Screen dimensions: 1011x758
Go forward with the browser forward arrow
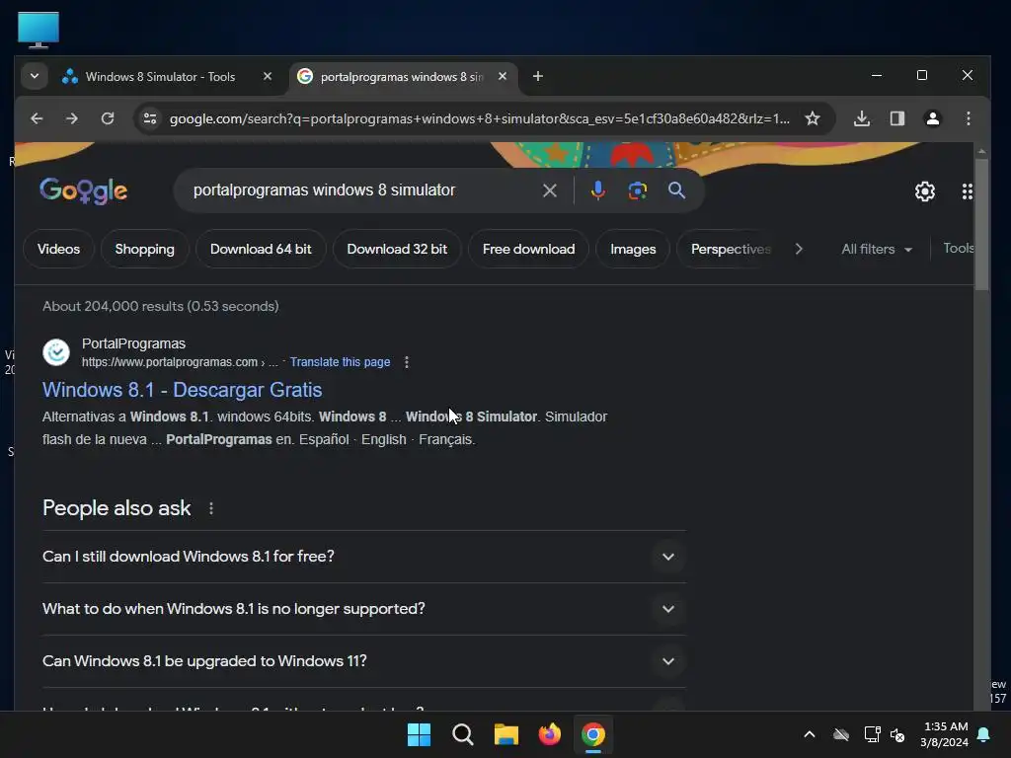[x=71, y=118]
